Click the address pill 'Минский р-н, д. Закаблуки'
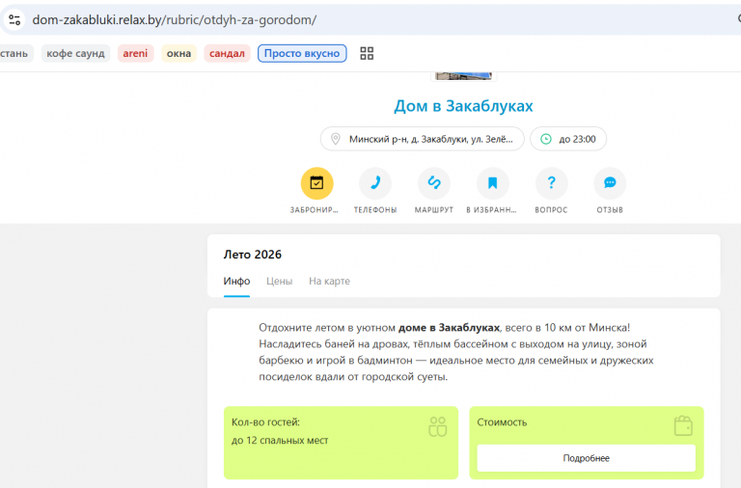The width and height of the screenshot is (741, 488). coord(422,139)
